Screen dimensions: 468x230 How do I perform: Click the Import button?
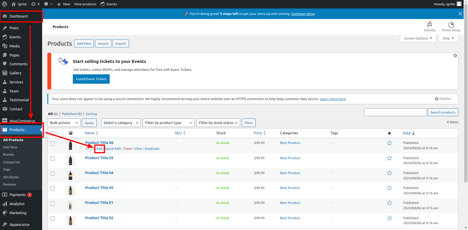point(103,44)
